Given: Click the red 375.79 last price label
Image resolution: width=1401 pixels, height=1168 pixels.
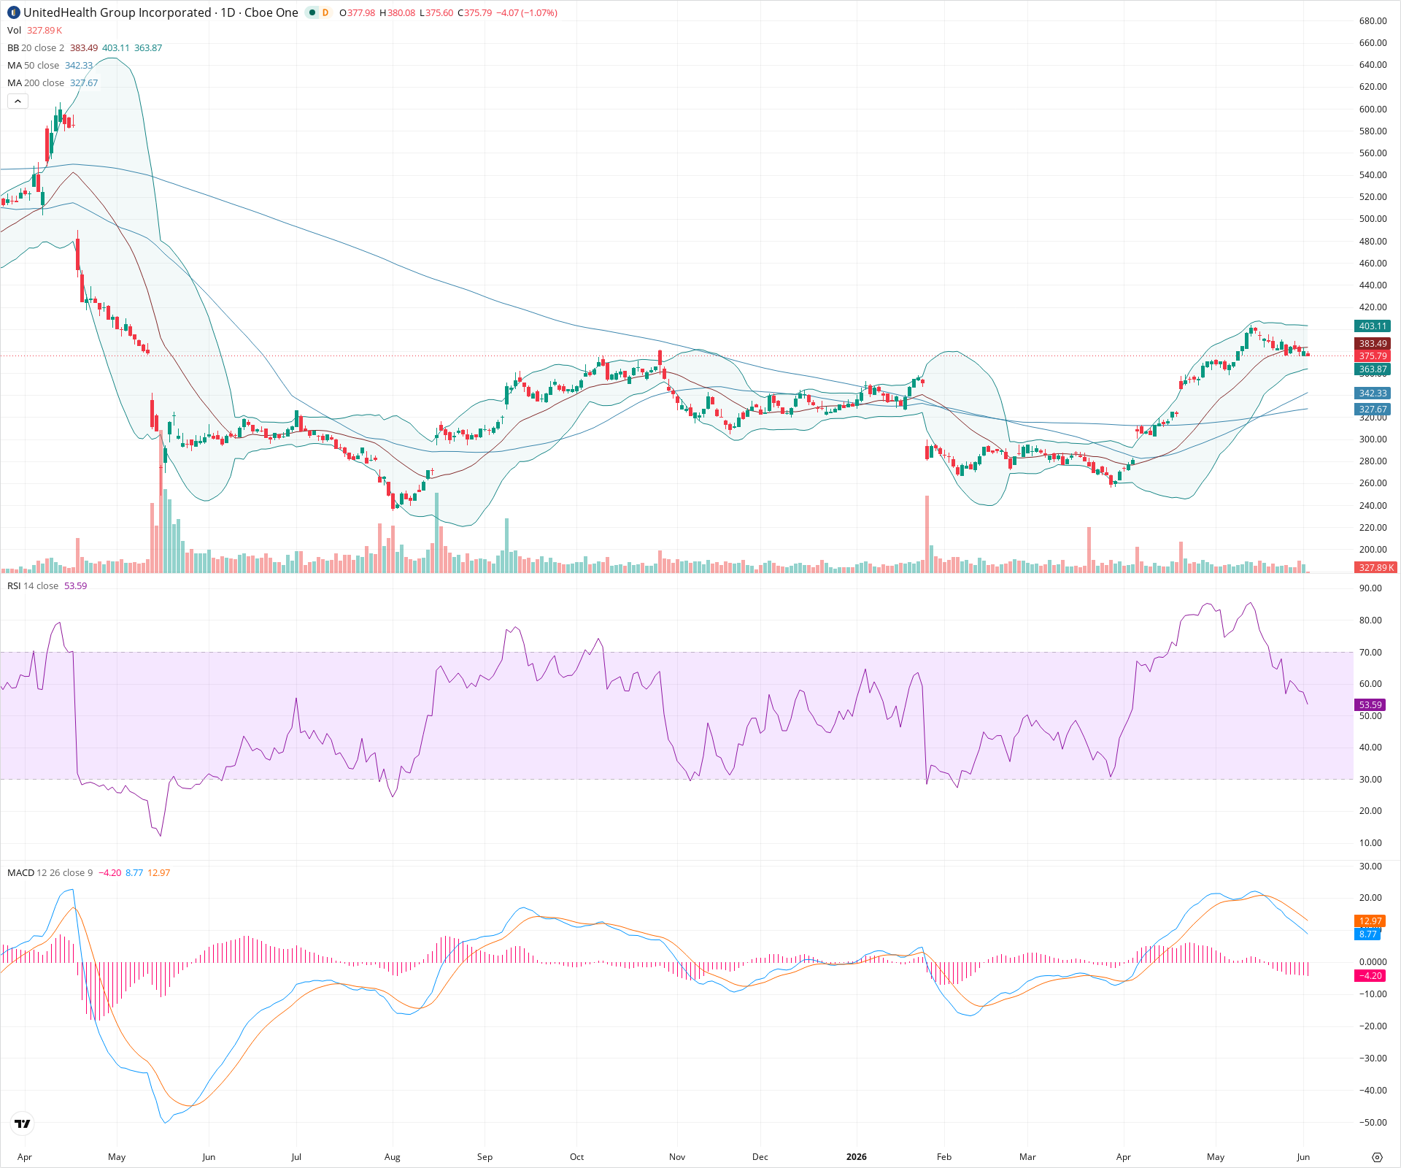Looking at the screenshot, I should pyautogui.click(x=1373, y=356).
